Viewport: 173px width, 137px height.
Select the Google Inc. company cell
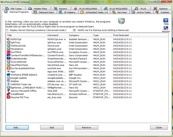pos(75,78)
